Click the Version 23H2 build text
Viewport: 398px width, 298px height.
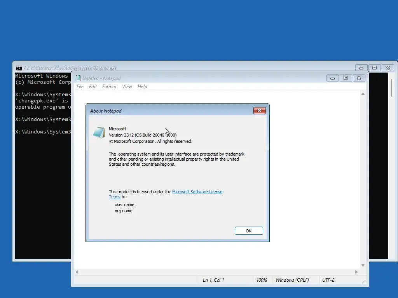pos(143,135)
